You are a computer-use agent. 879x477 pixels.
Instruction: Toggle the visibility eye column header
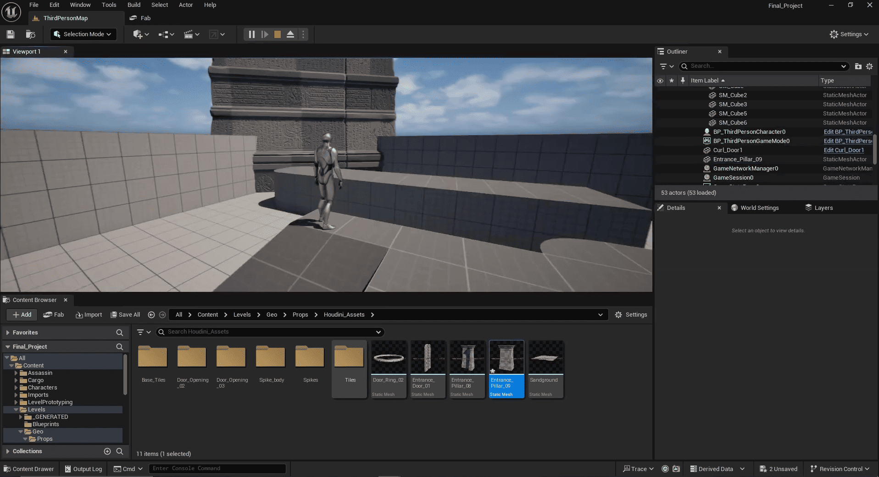tap(660, 81)
